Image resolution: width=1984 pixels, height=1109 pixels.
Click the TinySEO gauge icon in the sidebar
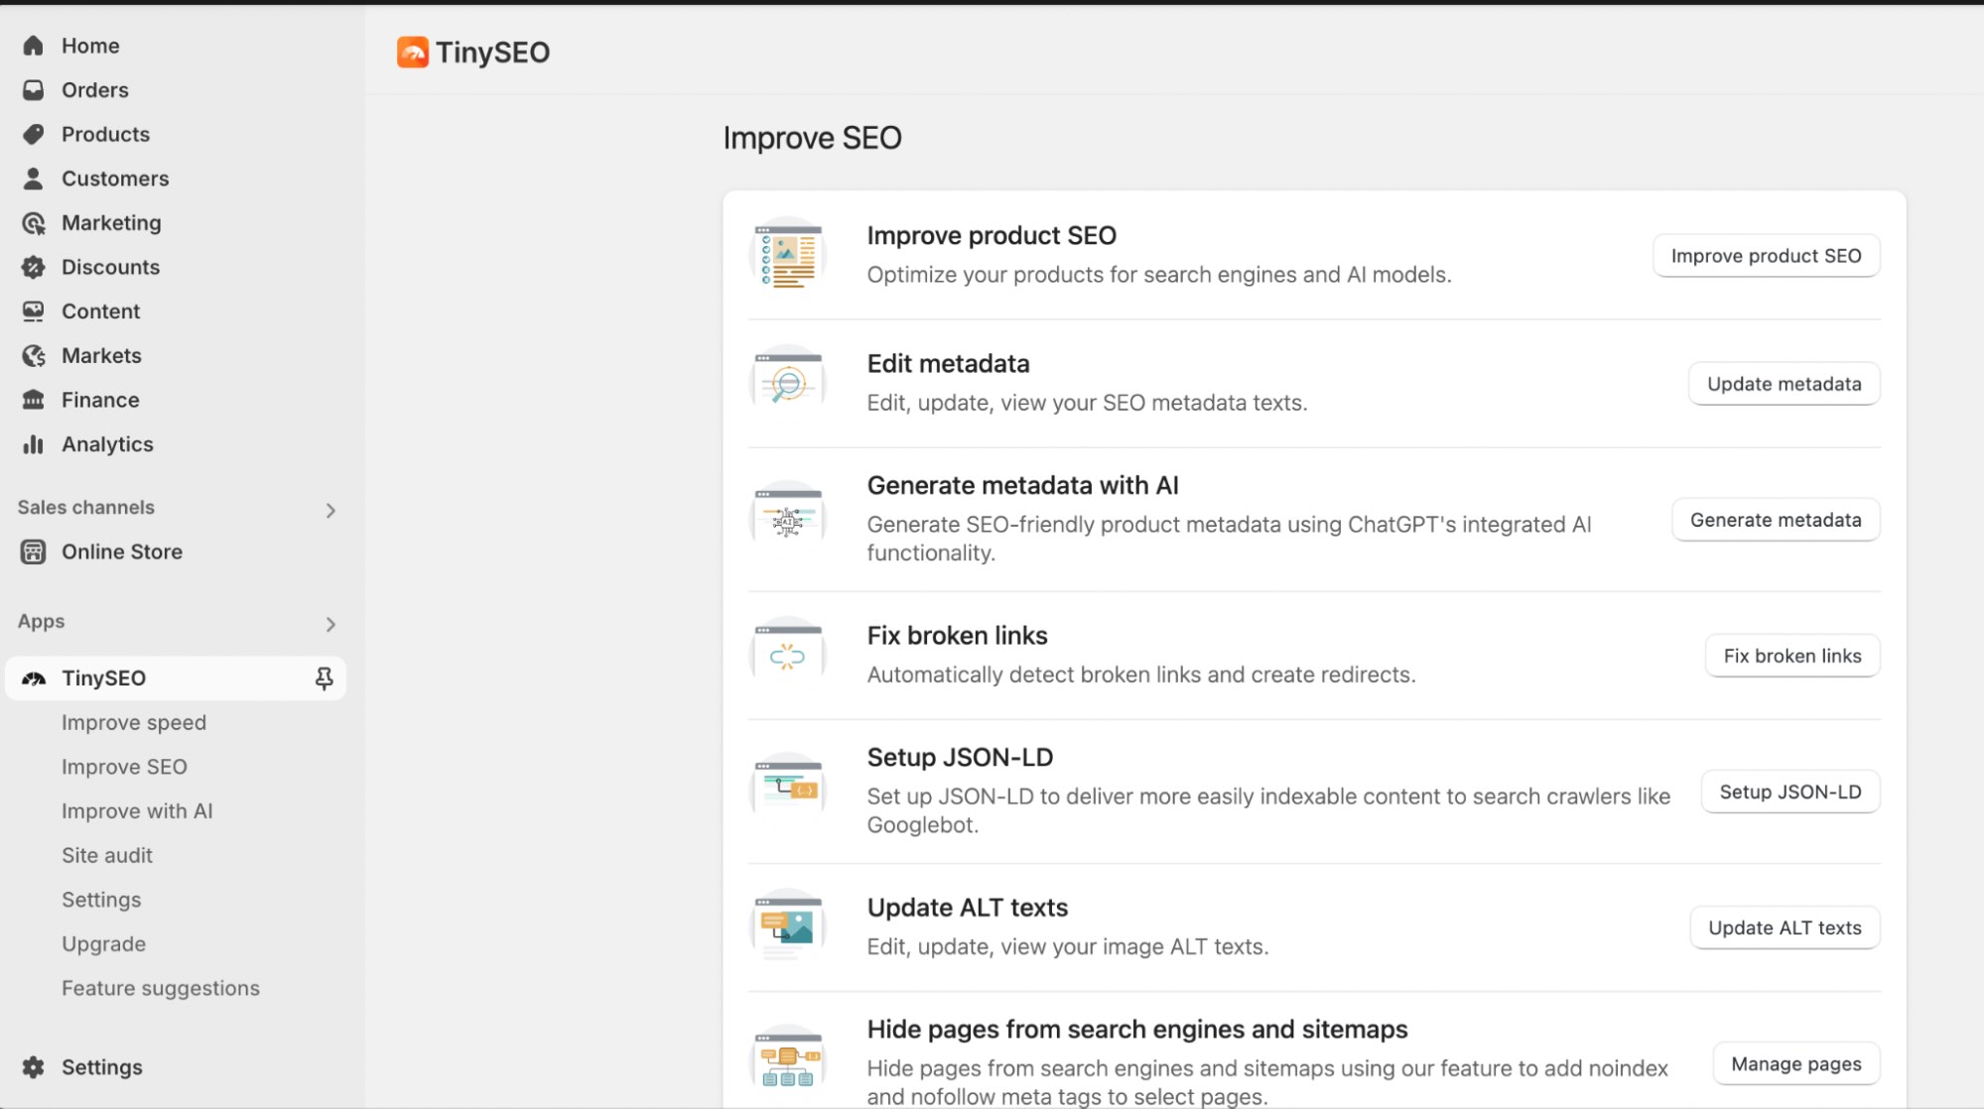click(33, 678)
